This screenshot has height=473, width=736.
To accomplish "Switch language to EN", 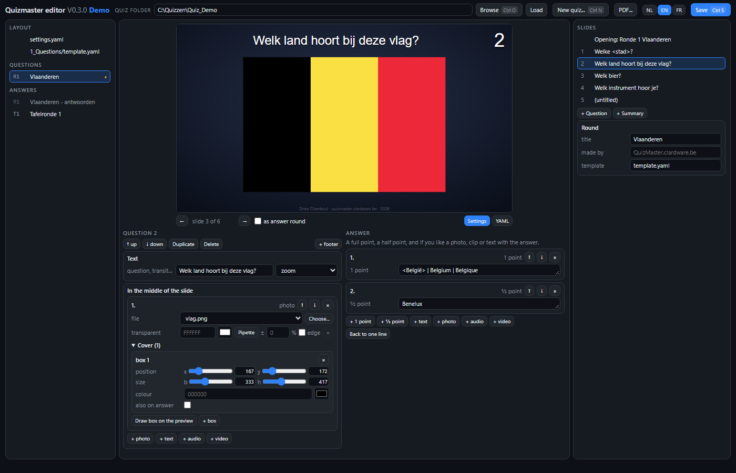I will coord(665,10).
